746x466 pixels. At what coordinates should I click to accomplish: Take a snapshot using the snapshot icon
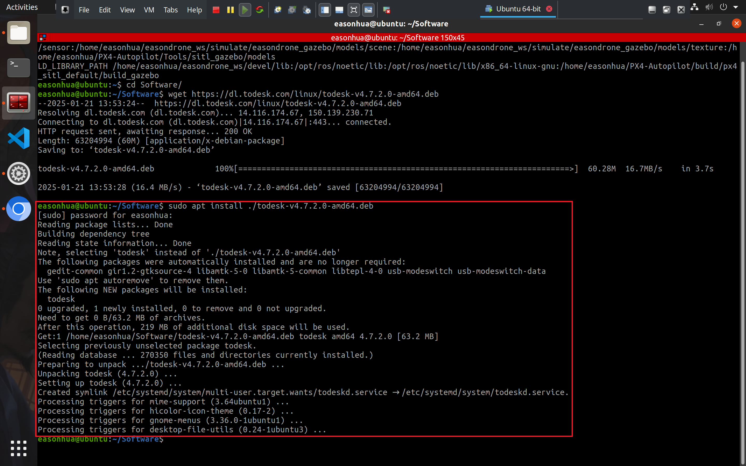[278, 10]
